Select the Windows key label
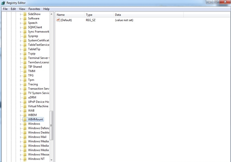 (x=34, y=124)
